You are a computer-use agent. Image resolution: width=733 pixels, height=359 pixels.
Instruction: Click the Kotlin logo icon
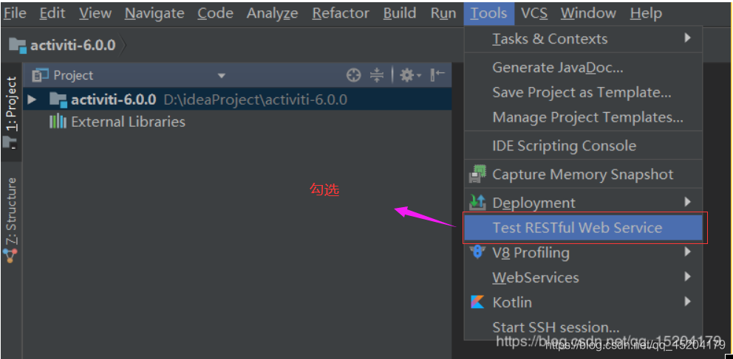[477, 302]
